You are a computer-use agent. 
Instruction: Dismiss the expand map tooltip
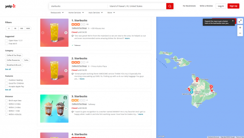tap(233, 21)
